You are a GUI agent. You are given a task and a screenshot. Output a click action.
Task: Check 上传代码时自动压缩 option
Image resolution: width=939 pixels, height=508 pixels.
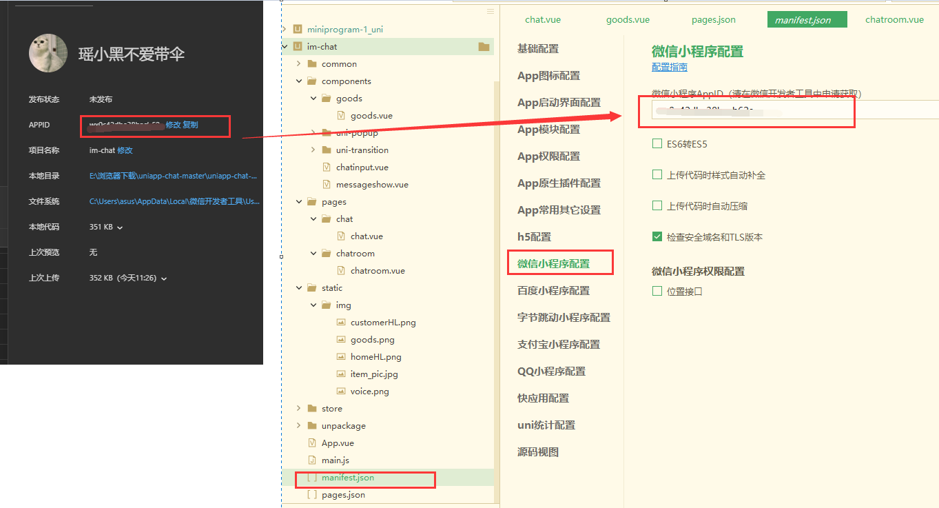(657, 205)
